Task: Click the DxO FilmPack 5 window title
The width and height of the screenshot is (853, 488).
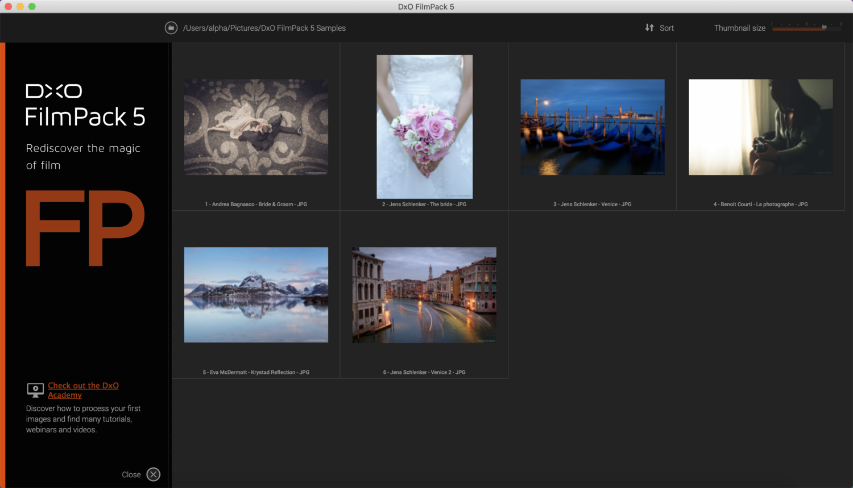Action: [426, 7]
